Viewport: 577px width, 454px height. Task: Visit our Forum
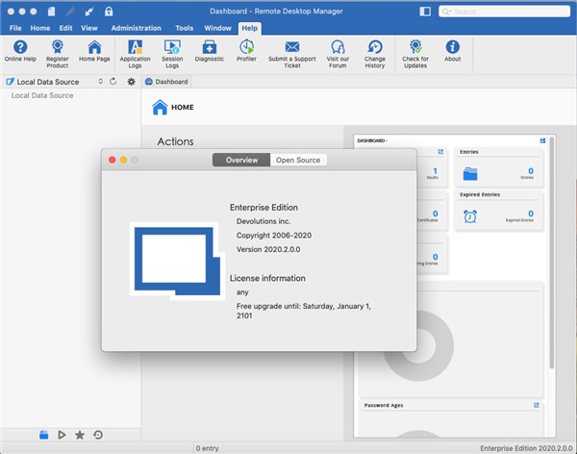coord(338,54)
